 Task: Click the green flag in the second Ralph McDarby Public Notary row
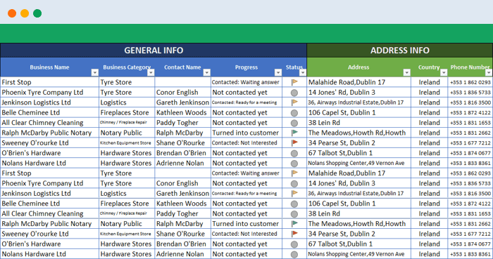294,224
